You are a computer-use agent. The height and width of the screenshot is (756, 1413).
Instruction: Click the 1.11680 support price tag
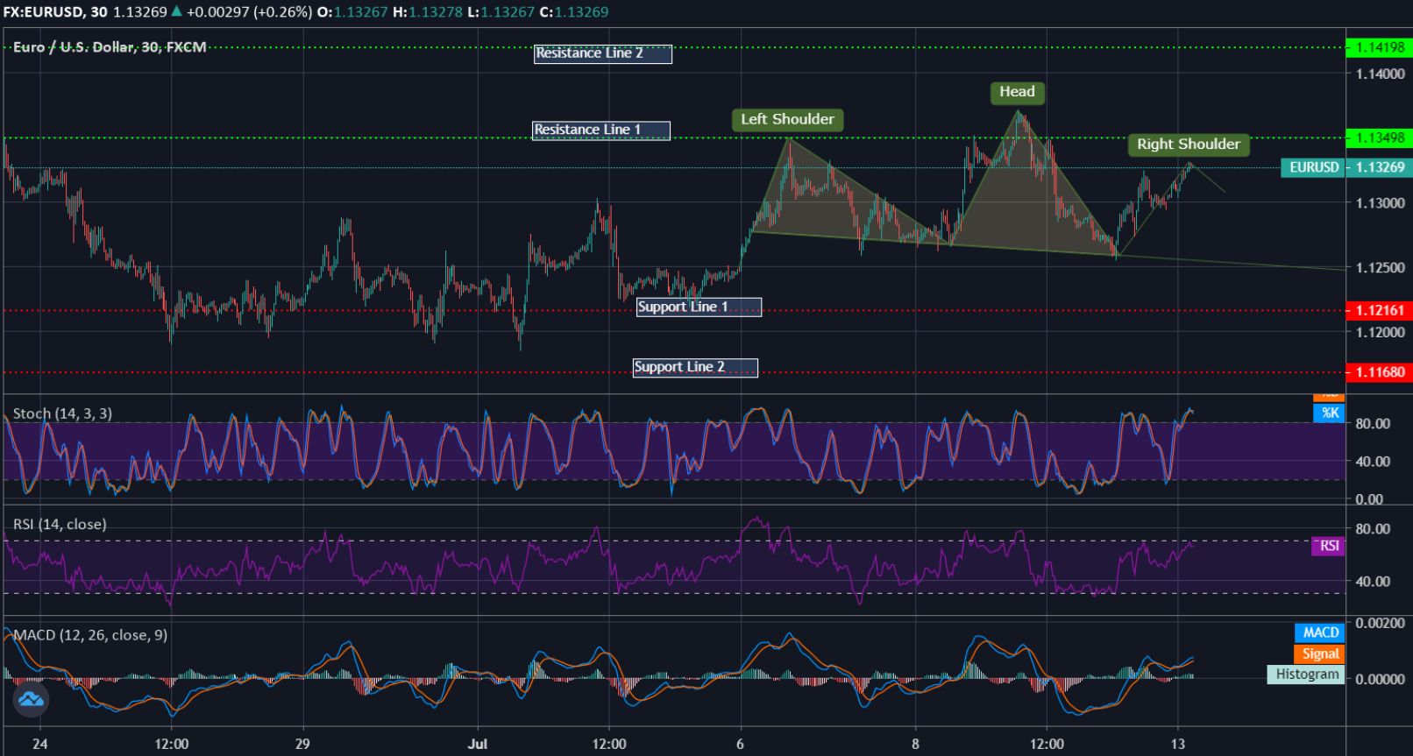1379,372
